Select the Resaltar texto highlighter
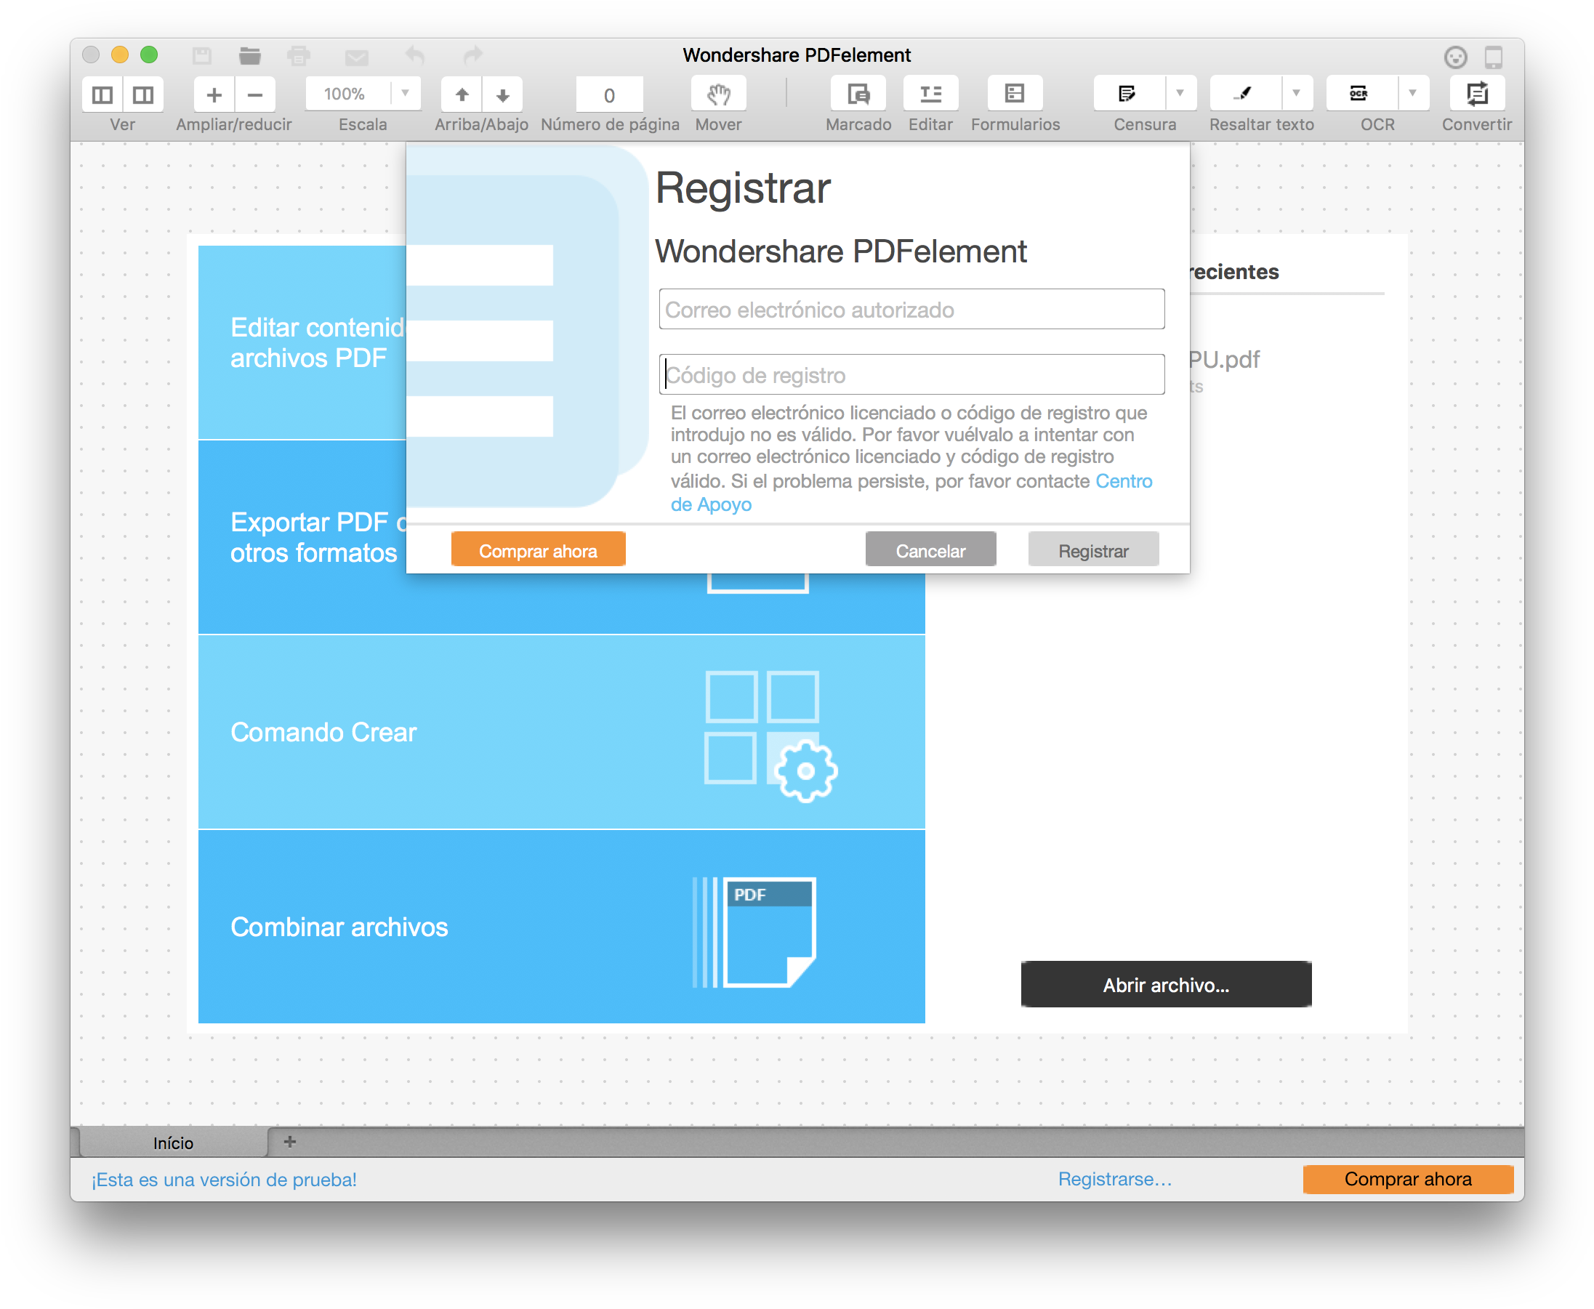The width and height of the screenshot is (1594, 1309). point(1244,94)
